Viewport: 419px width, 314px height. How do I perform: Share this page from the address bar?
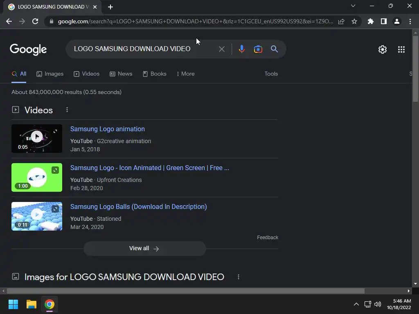click(341, 21)
